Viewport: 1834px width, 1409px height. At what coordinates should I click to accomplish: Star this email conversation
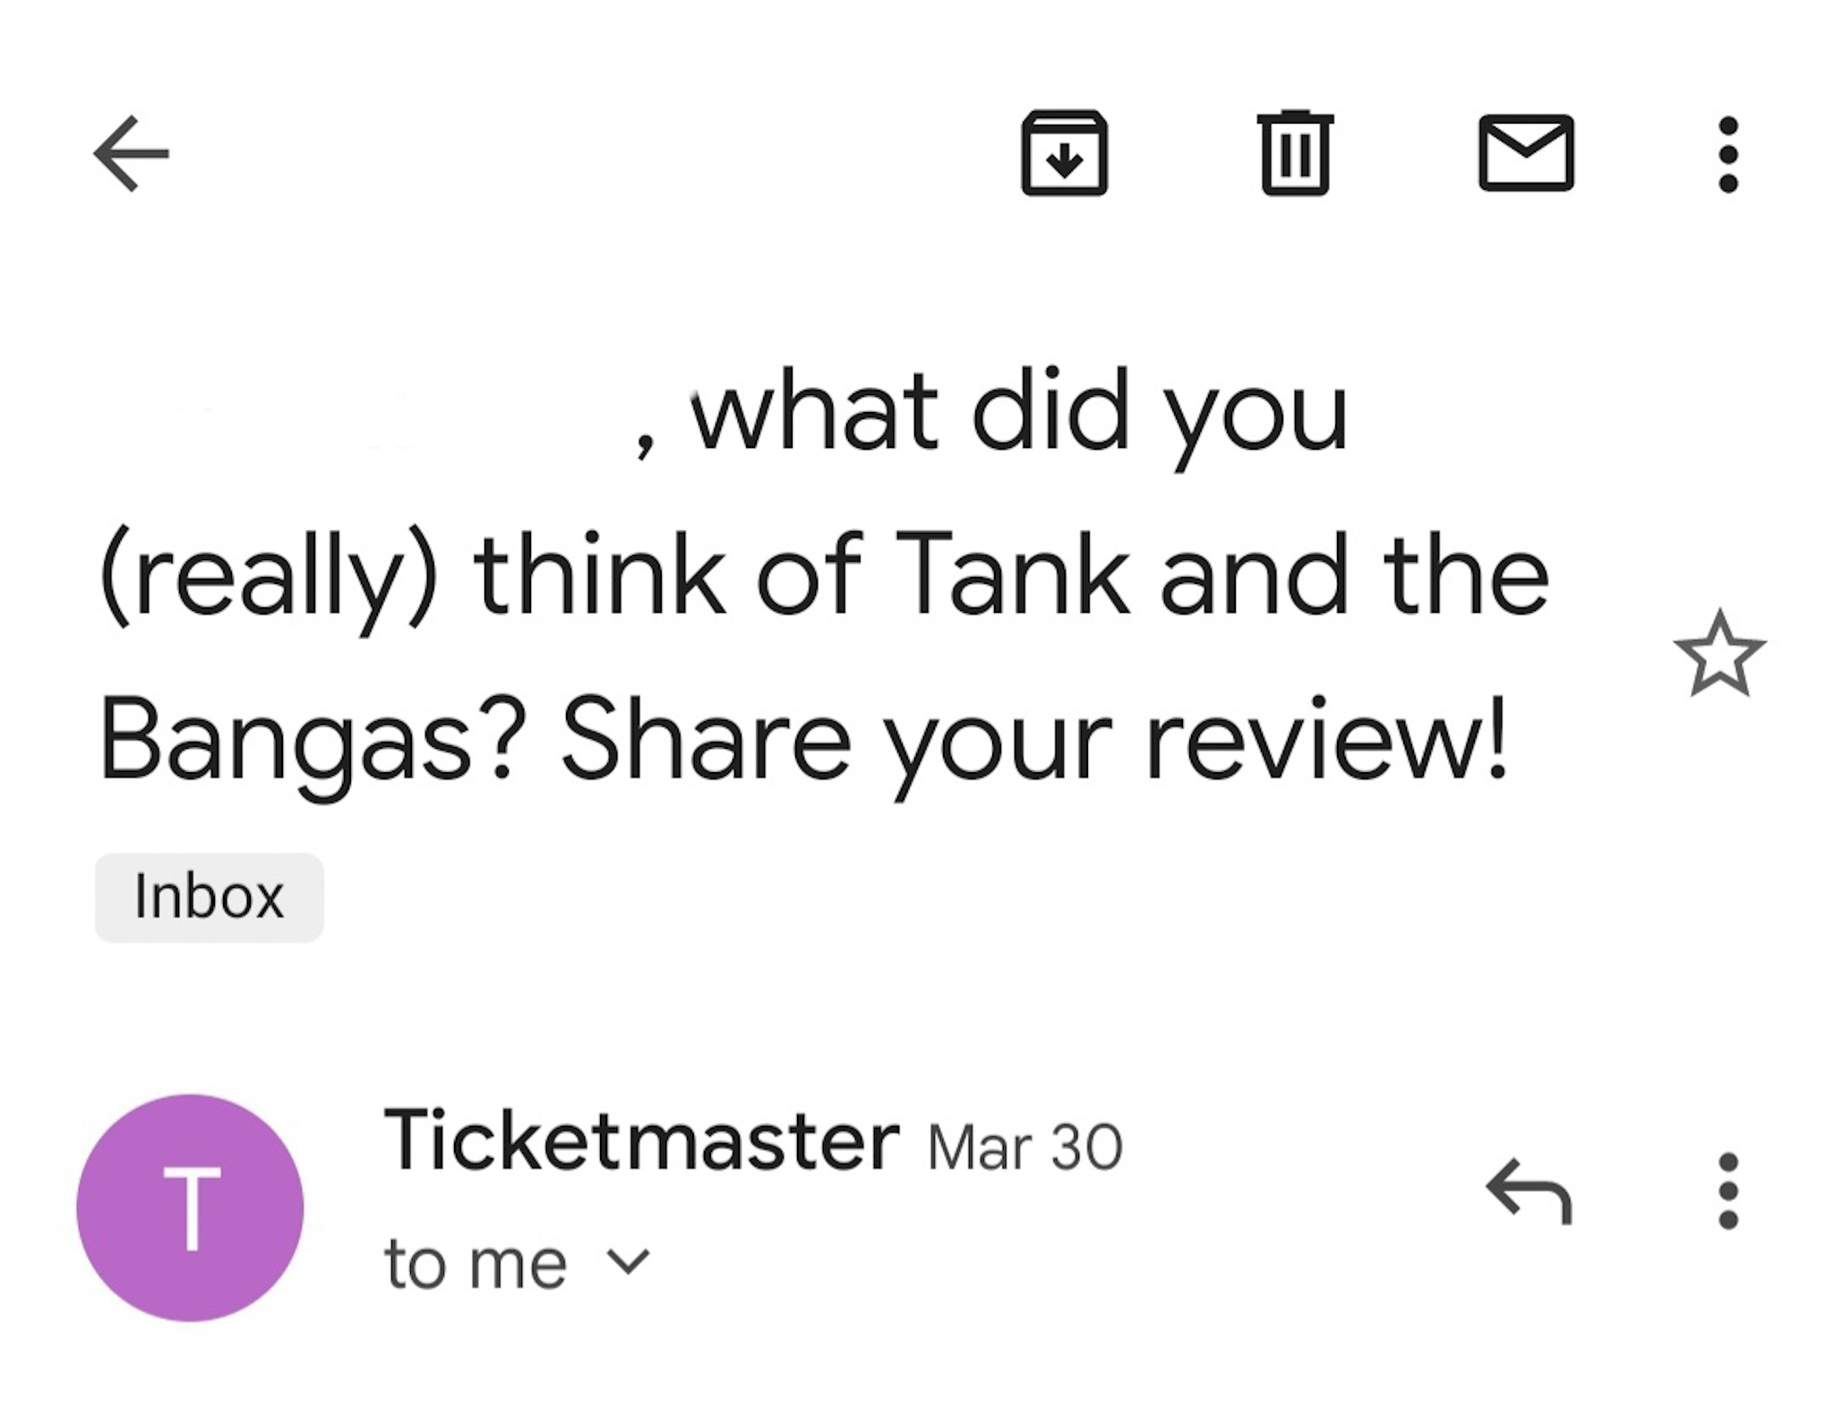point(1718,654)
